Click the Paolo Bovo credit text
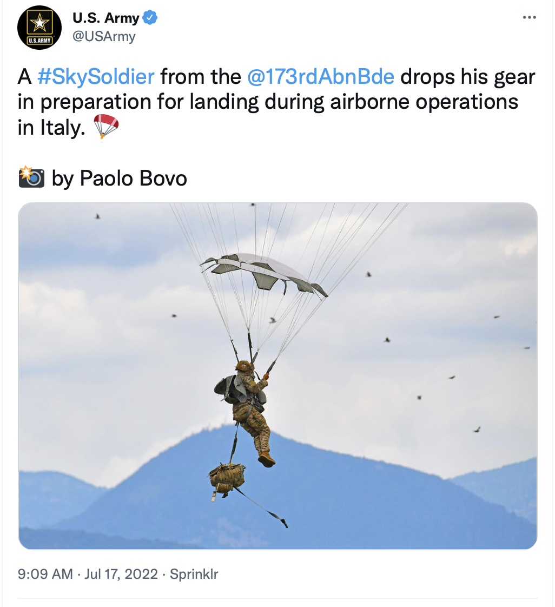The width and height of the screenshot is (555, 607). 133,179
